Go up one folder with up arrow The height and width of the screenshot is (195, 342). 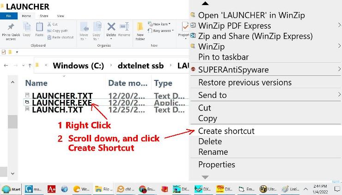(x=30, y=66)
